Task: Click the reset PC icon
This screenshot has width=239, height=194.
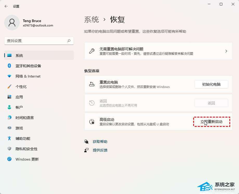Action: [x=92, y=84]
